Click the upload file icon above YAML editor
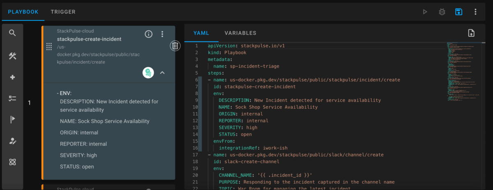The width and height of the screenshot is (493, 190). pyautogui.click(x=471, y=33)
